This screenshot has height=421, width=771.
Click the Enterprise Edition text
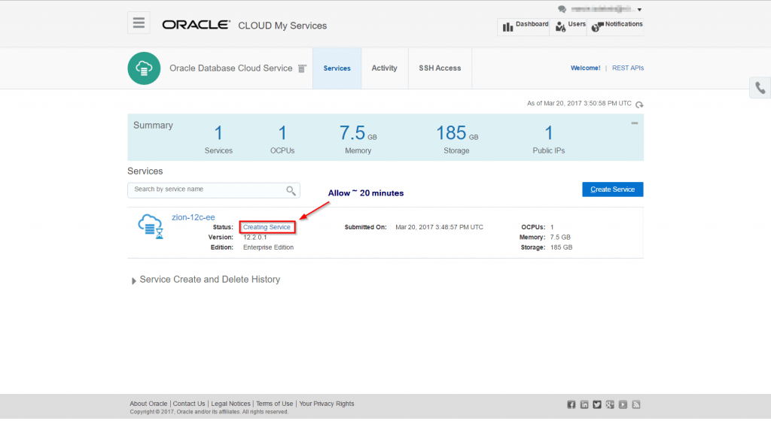268,247
